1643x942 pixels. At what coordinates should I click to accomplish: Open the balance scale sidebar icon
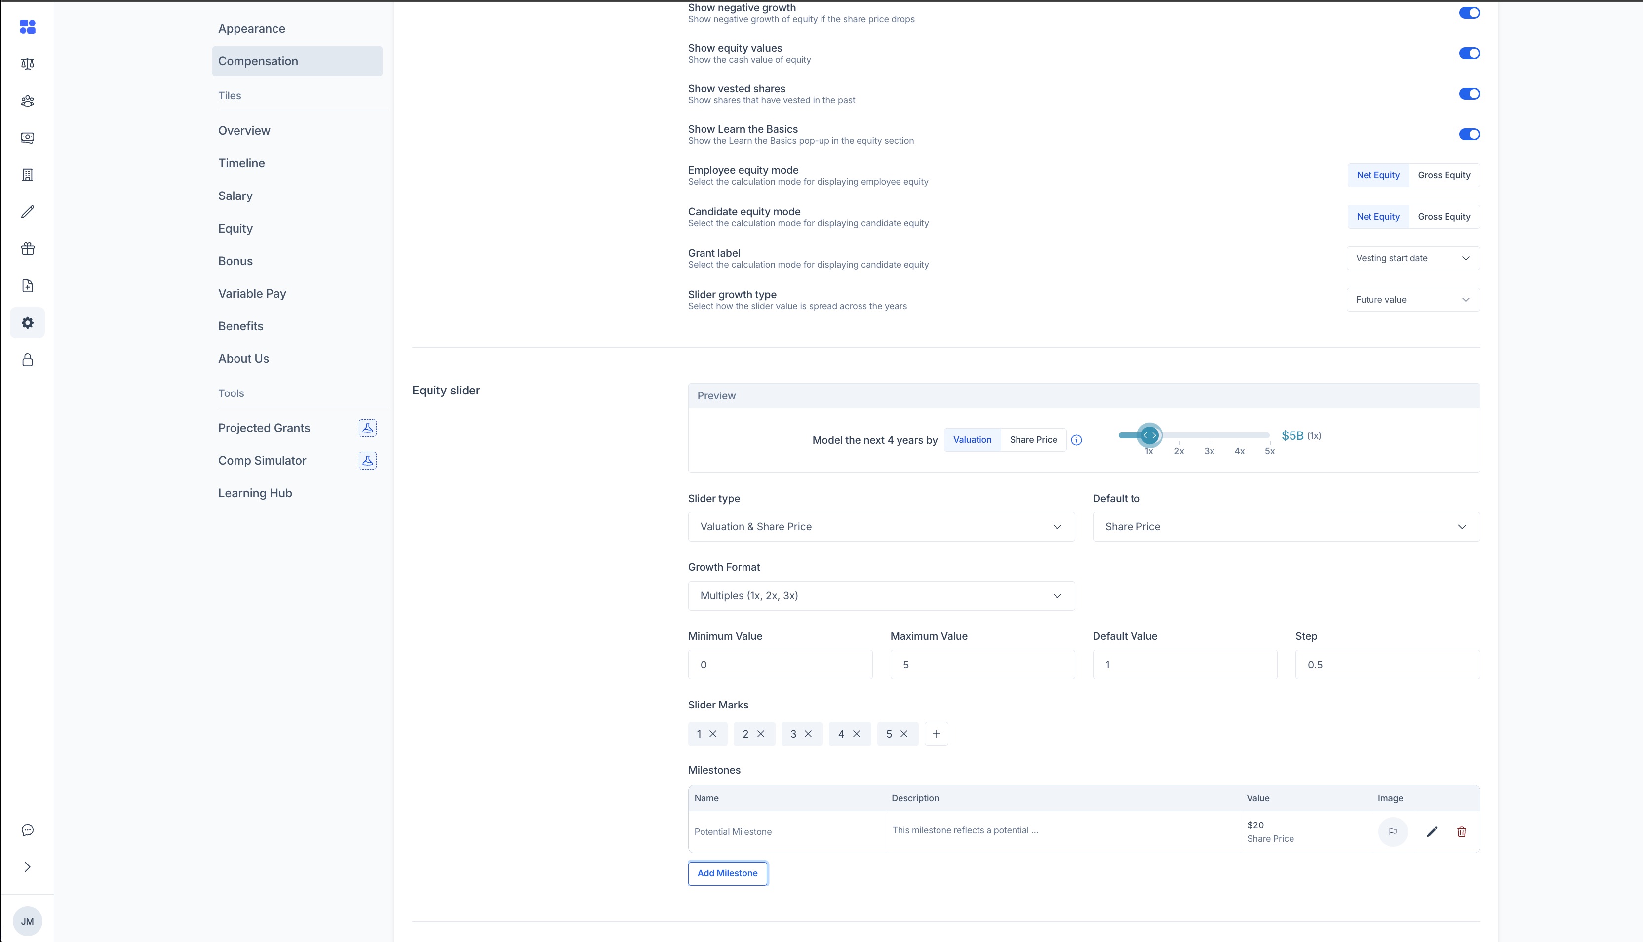pyautogui.click(x=27, y=63)
